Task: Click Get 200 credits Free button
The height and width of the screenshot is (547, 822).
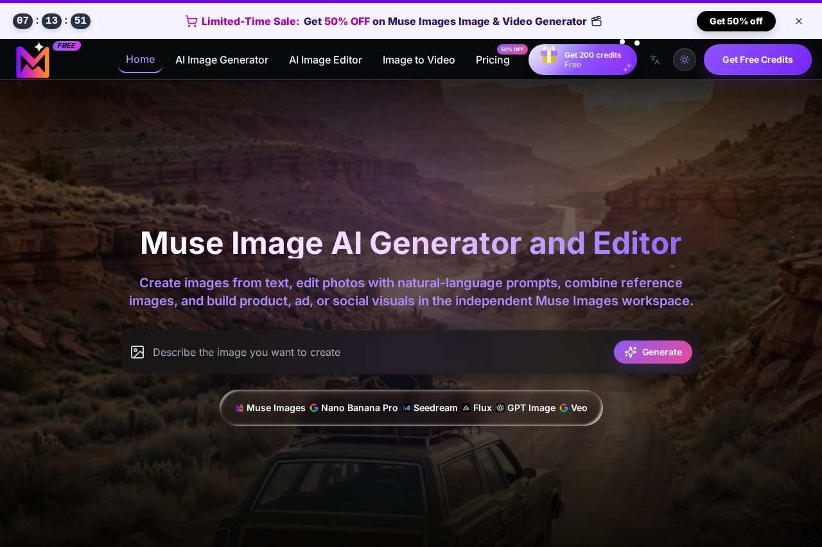Action: (x=582, y=60)
